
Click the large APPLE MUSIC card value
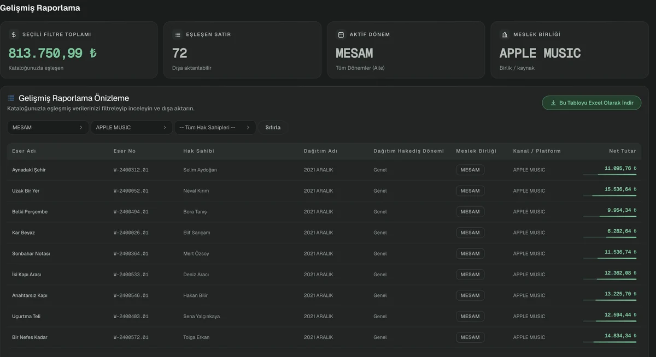(x=540, y=53)
